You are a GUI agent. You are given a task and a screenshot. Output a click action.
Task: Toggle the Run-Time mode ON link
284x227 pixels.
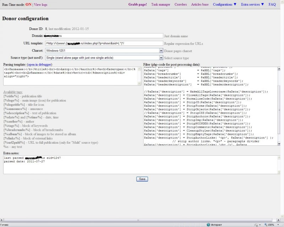28,5
